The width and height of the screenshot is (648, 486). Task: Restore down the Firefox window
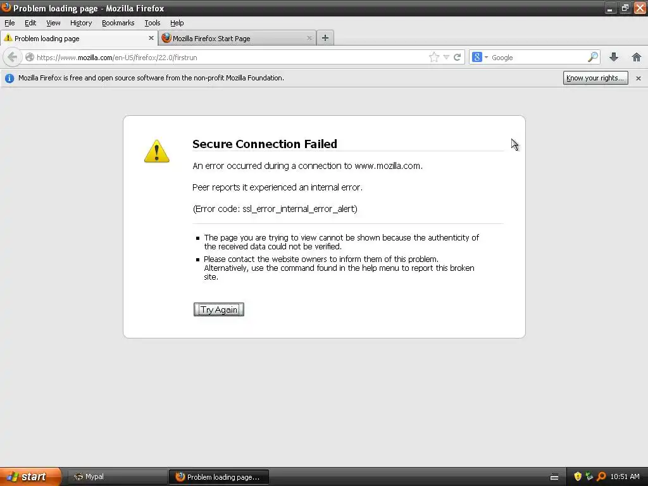(625, 8)
